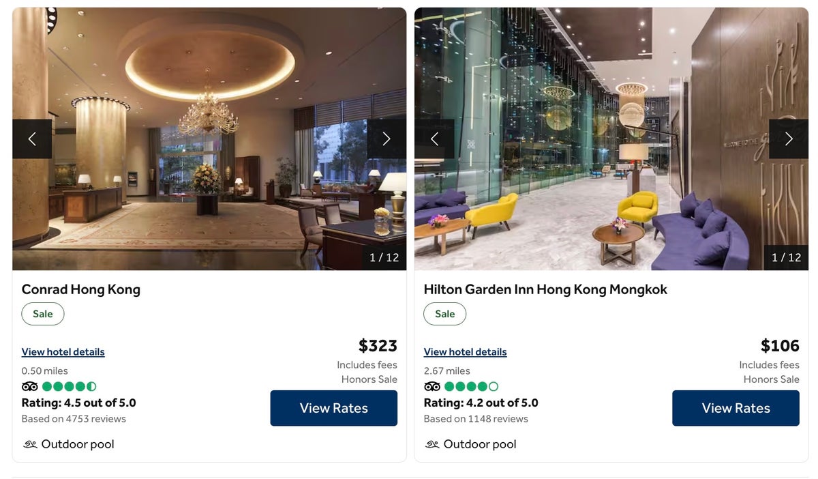Screen dimensions: 818x479
Task: Open View hotel details for Conrad Hong Kong
Action: coord(63,352)
